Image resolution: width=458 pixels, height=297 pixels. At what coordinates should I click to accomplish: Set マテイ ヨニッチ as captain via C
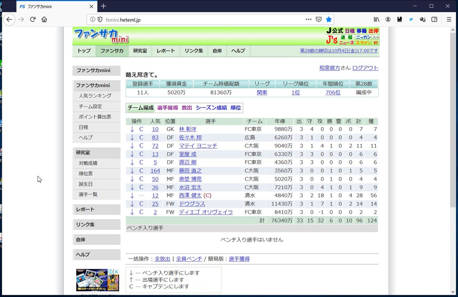(141, 145)
